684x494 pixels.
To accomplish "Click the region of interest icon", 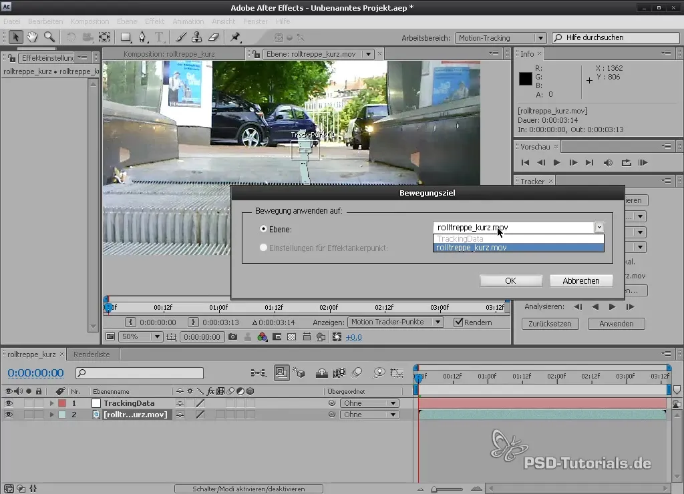I will [277, 337].
